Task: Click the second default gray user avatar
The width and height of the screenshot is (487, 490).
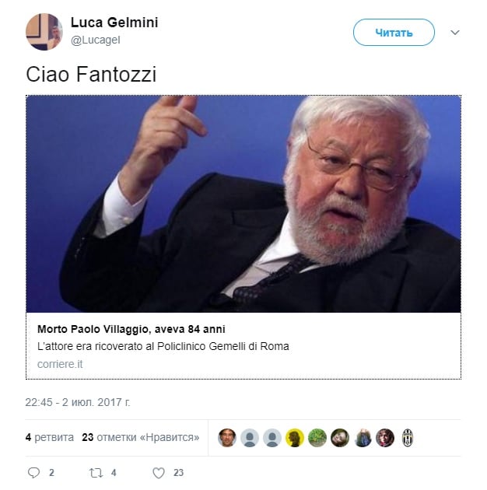Action: (272, 437)
